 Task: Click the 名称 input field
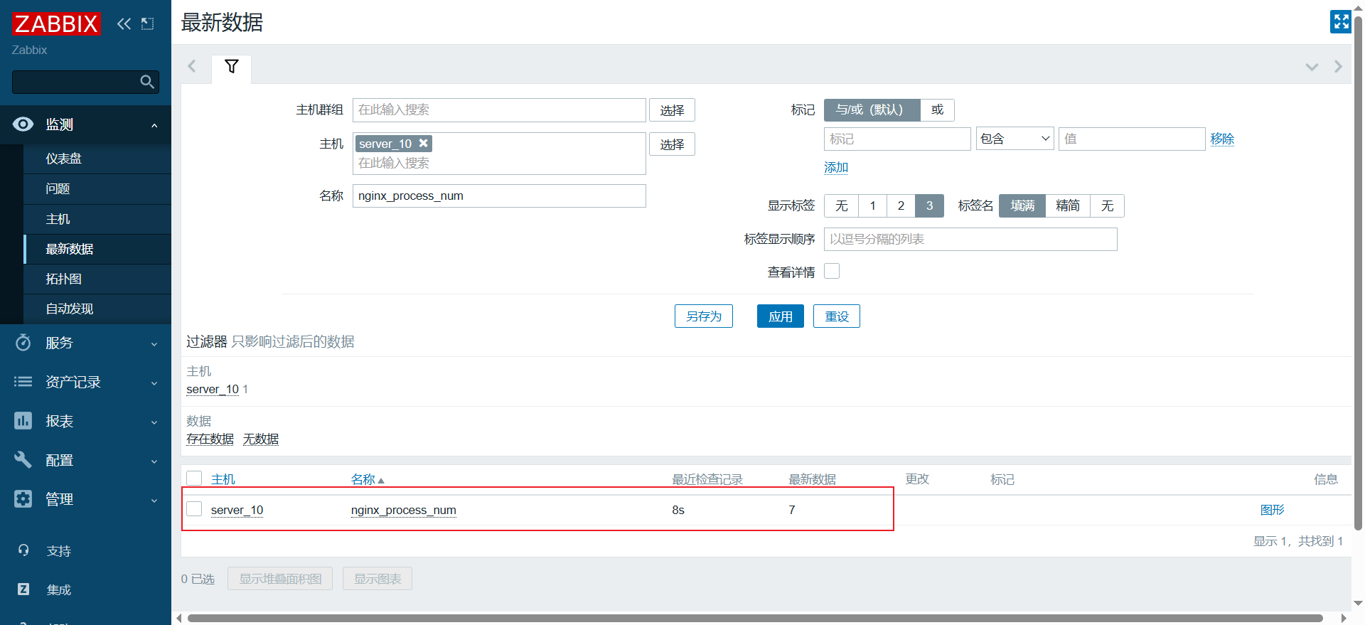tap(498, 196)
